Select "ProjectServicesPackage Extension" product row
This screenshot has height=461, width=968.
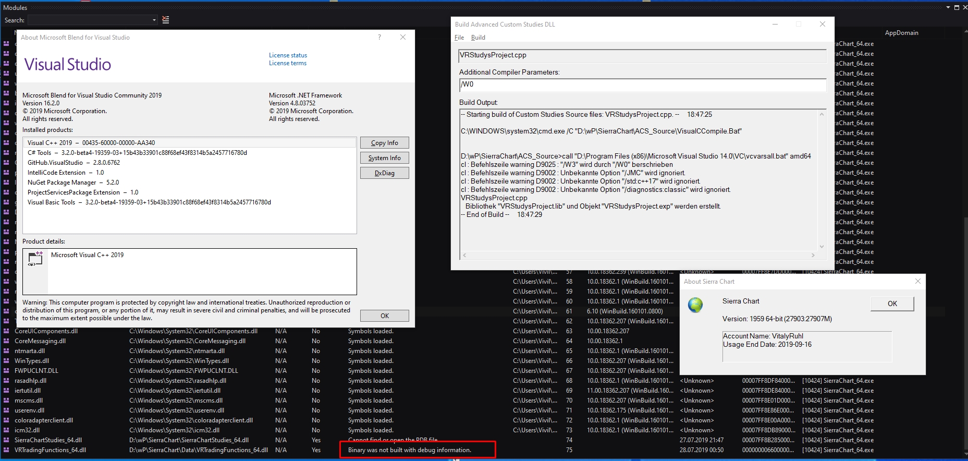pos(190,192)
